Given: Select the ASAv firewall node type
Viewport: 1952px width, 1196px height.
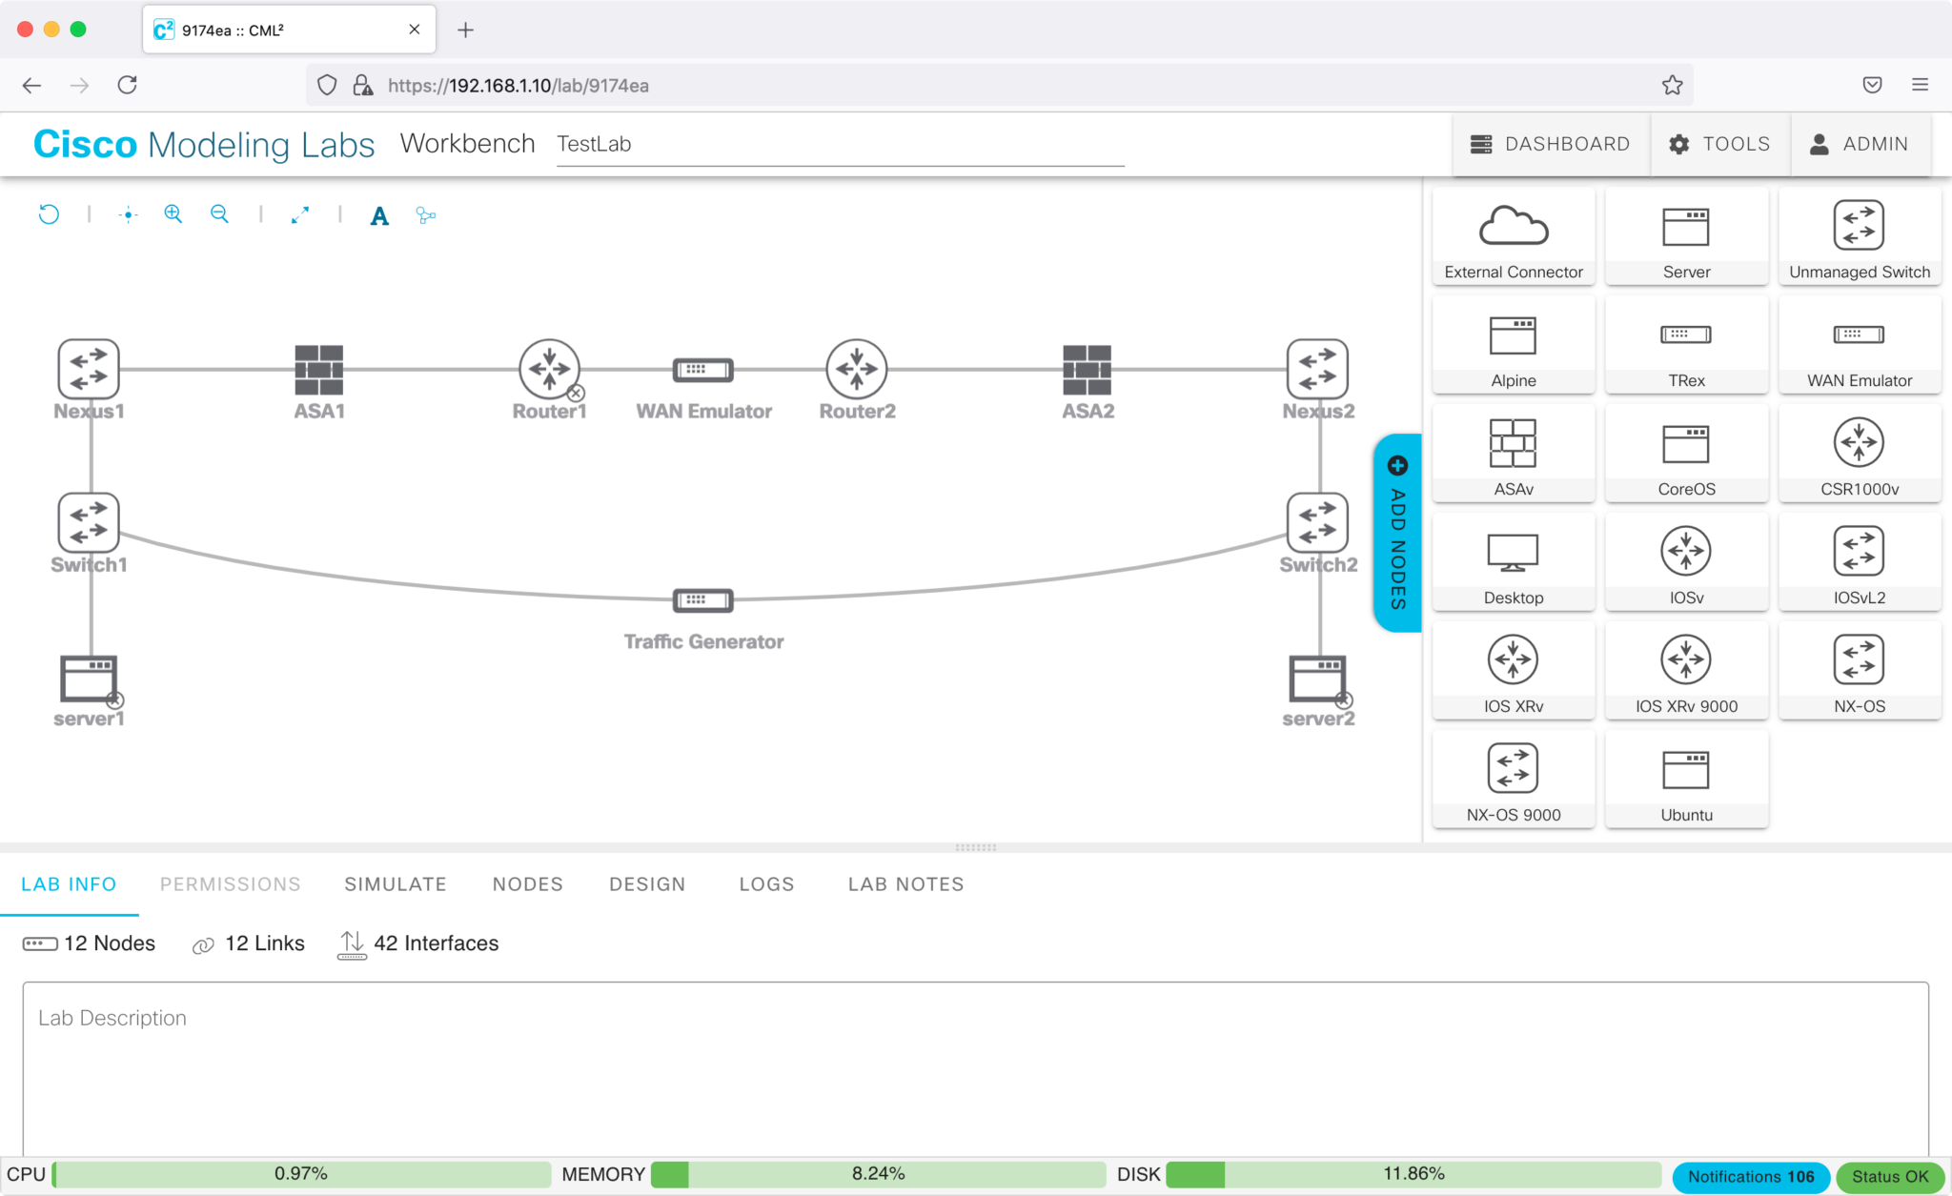Looking at the screenshot, I should (x=1513, y=455).
